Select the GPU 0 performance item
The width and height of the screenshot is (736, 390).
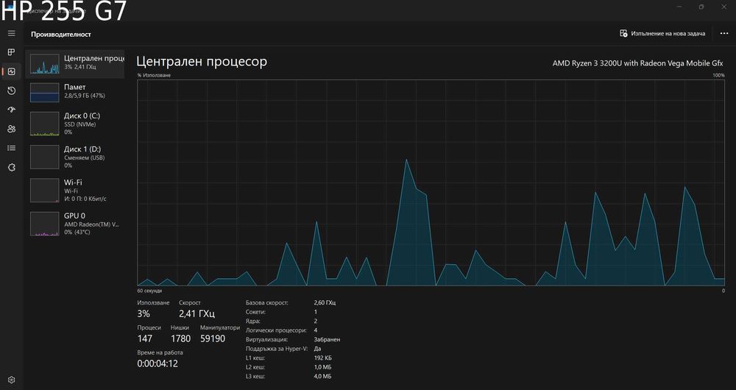pyautogui.click(x=75, y=224)
